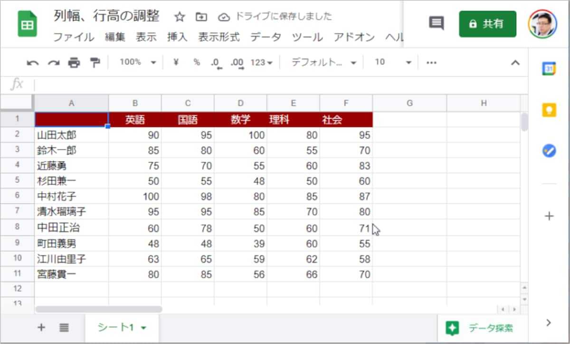Open the 123 number format dropdown

point(261,62)
